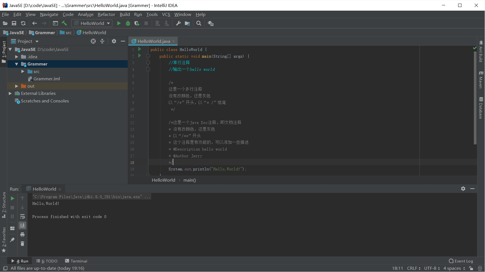Open Project panel gear options
The image size is (485, 272).
tap(114, 41)
